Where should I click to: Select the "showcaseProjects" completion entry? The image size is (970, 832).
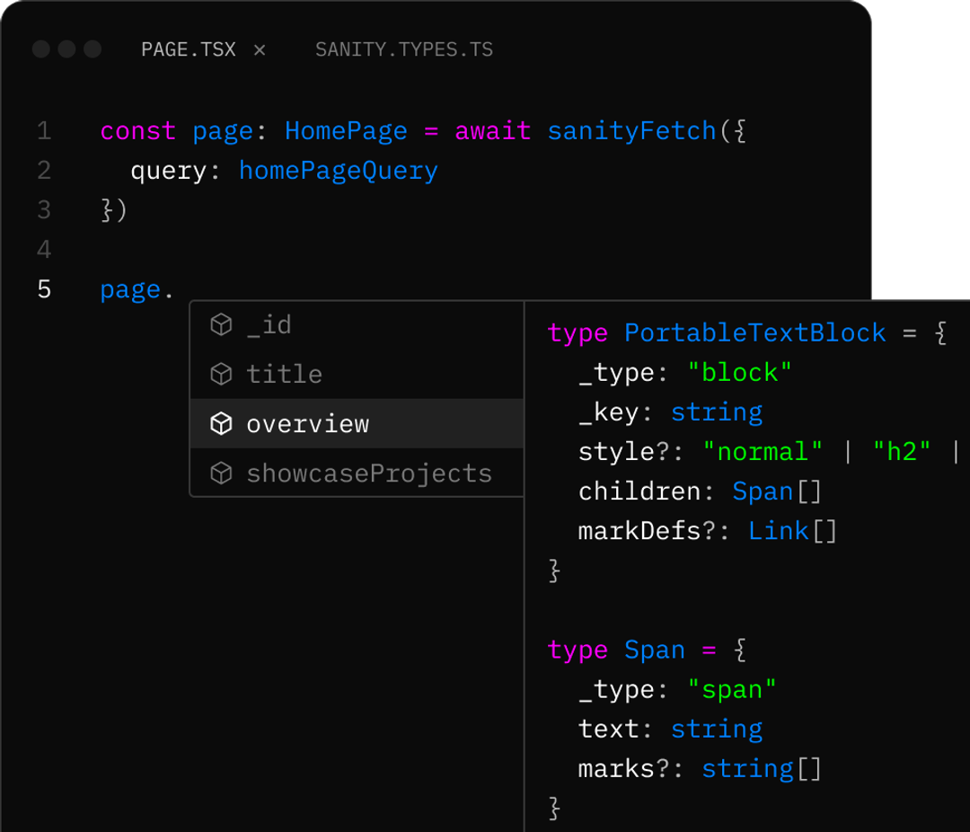pos(368,473)
